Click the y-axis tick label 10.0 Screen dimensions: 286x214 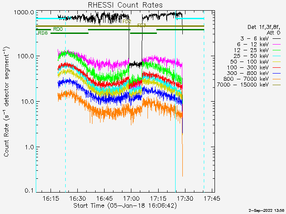(28, 102)
